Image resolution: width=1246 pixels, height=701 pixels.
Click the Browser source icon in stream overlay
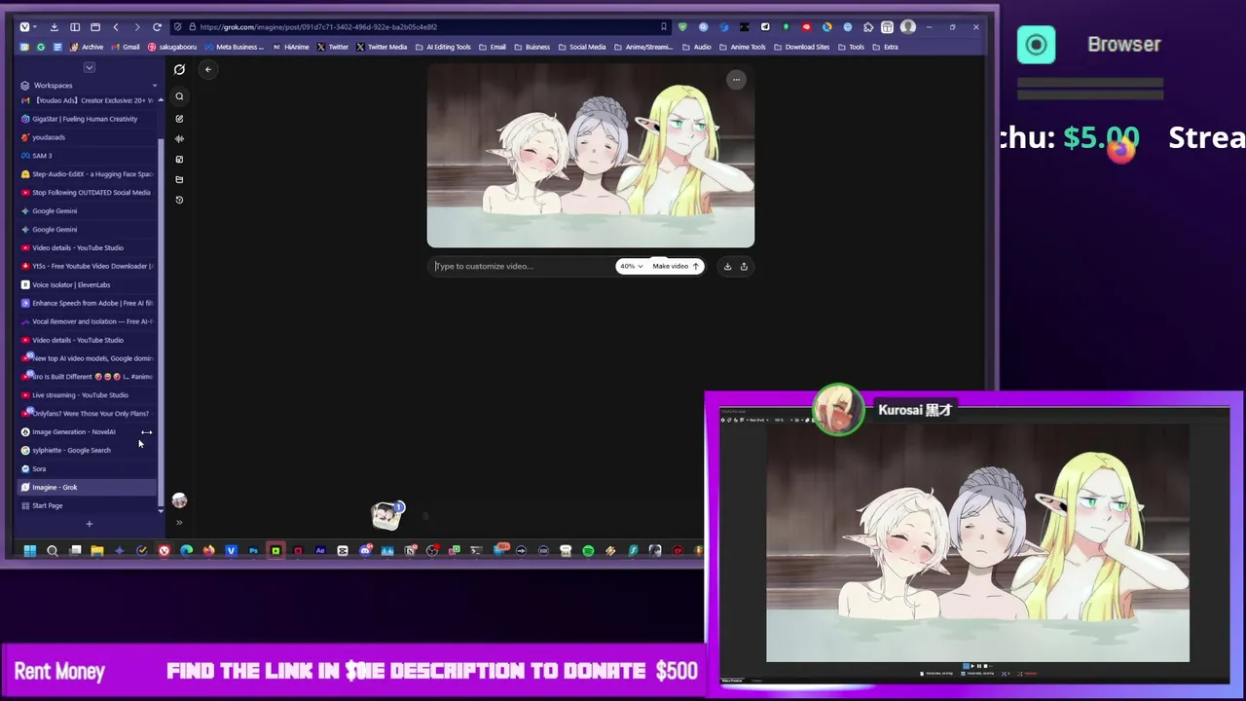tap(1036, 45)
